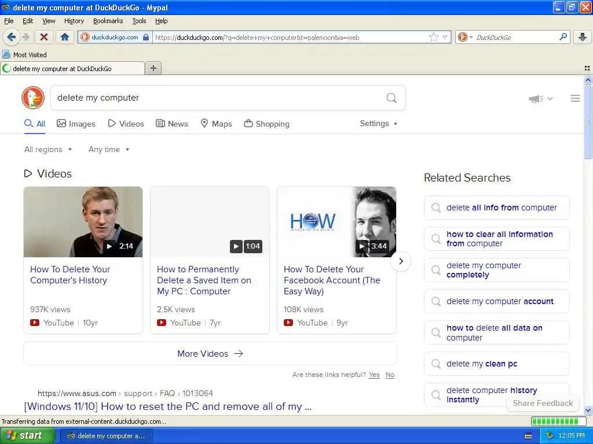The width and height of the screenshot is (593, 444).
Task: Open the File menu
Action: (x=9, y=21)
